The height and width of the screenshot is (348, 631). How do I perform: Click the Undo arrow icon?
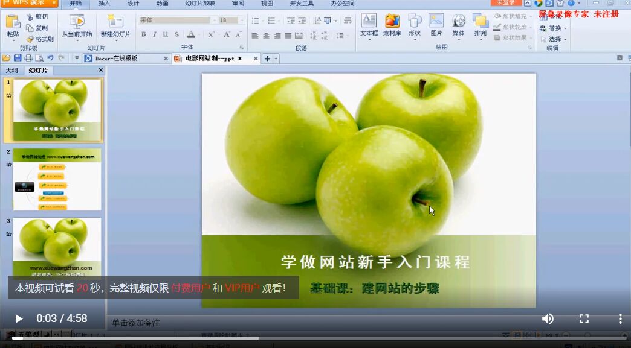pos(50,58)
